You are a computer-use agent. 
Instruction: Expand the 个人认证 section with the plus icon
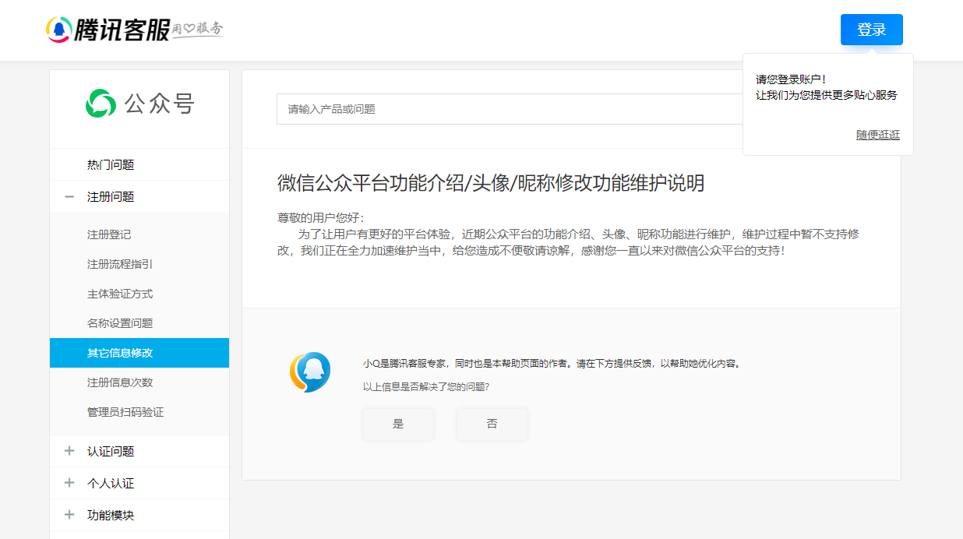[x=69, y=483]
